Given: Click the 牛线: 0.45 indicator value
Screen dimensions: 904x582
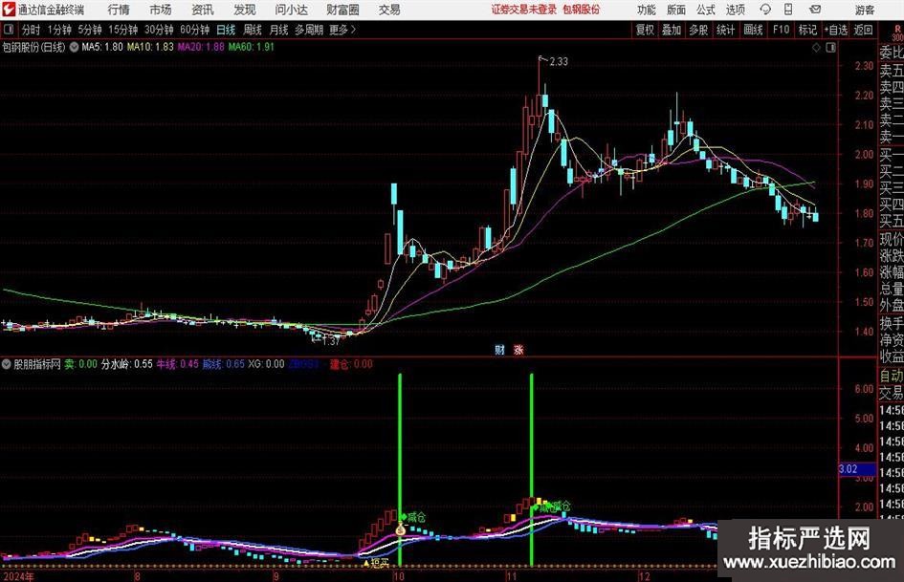Looking at the screenshot, I should pos(178,364).
